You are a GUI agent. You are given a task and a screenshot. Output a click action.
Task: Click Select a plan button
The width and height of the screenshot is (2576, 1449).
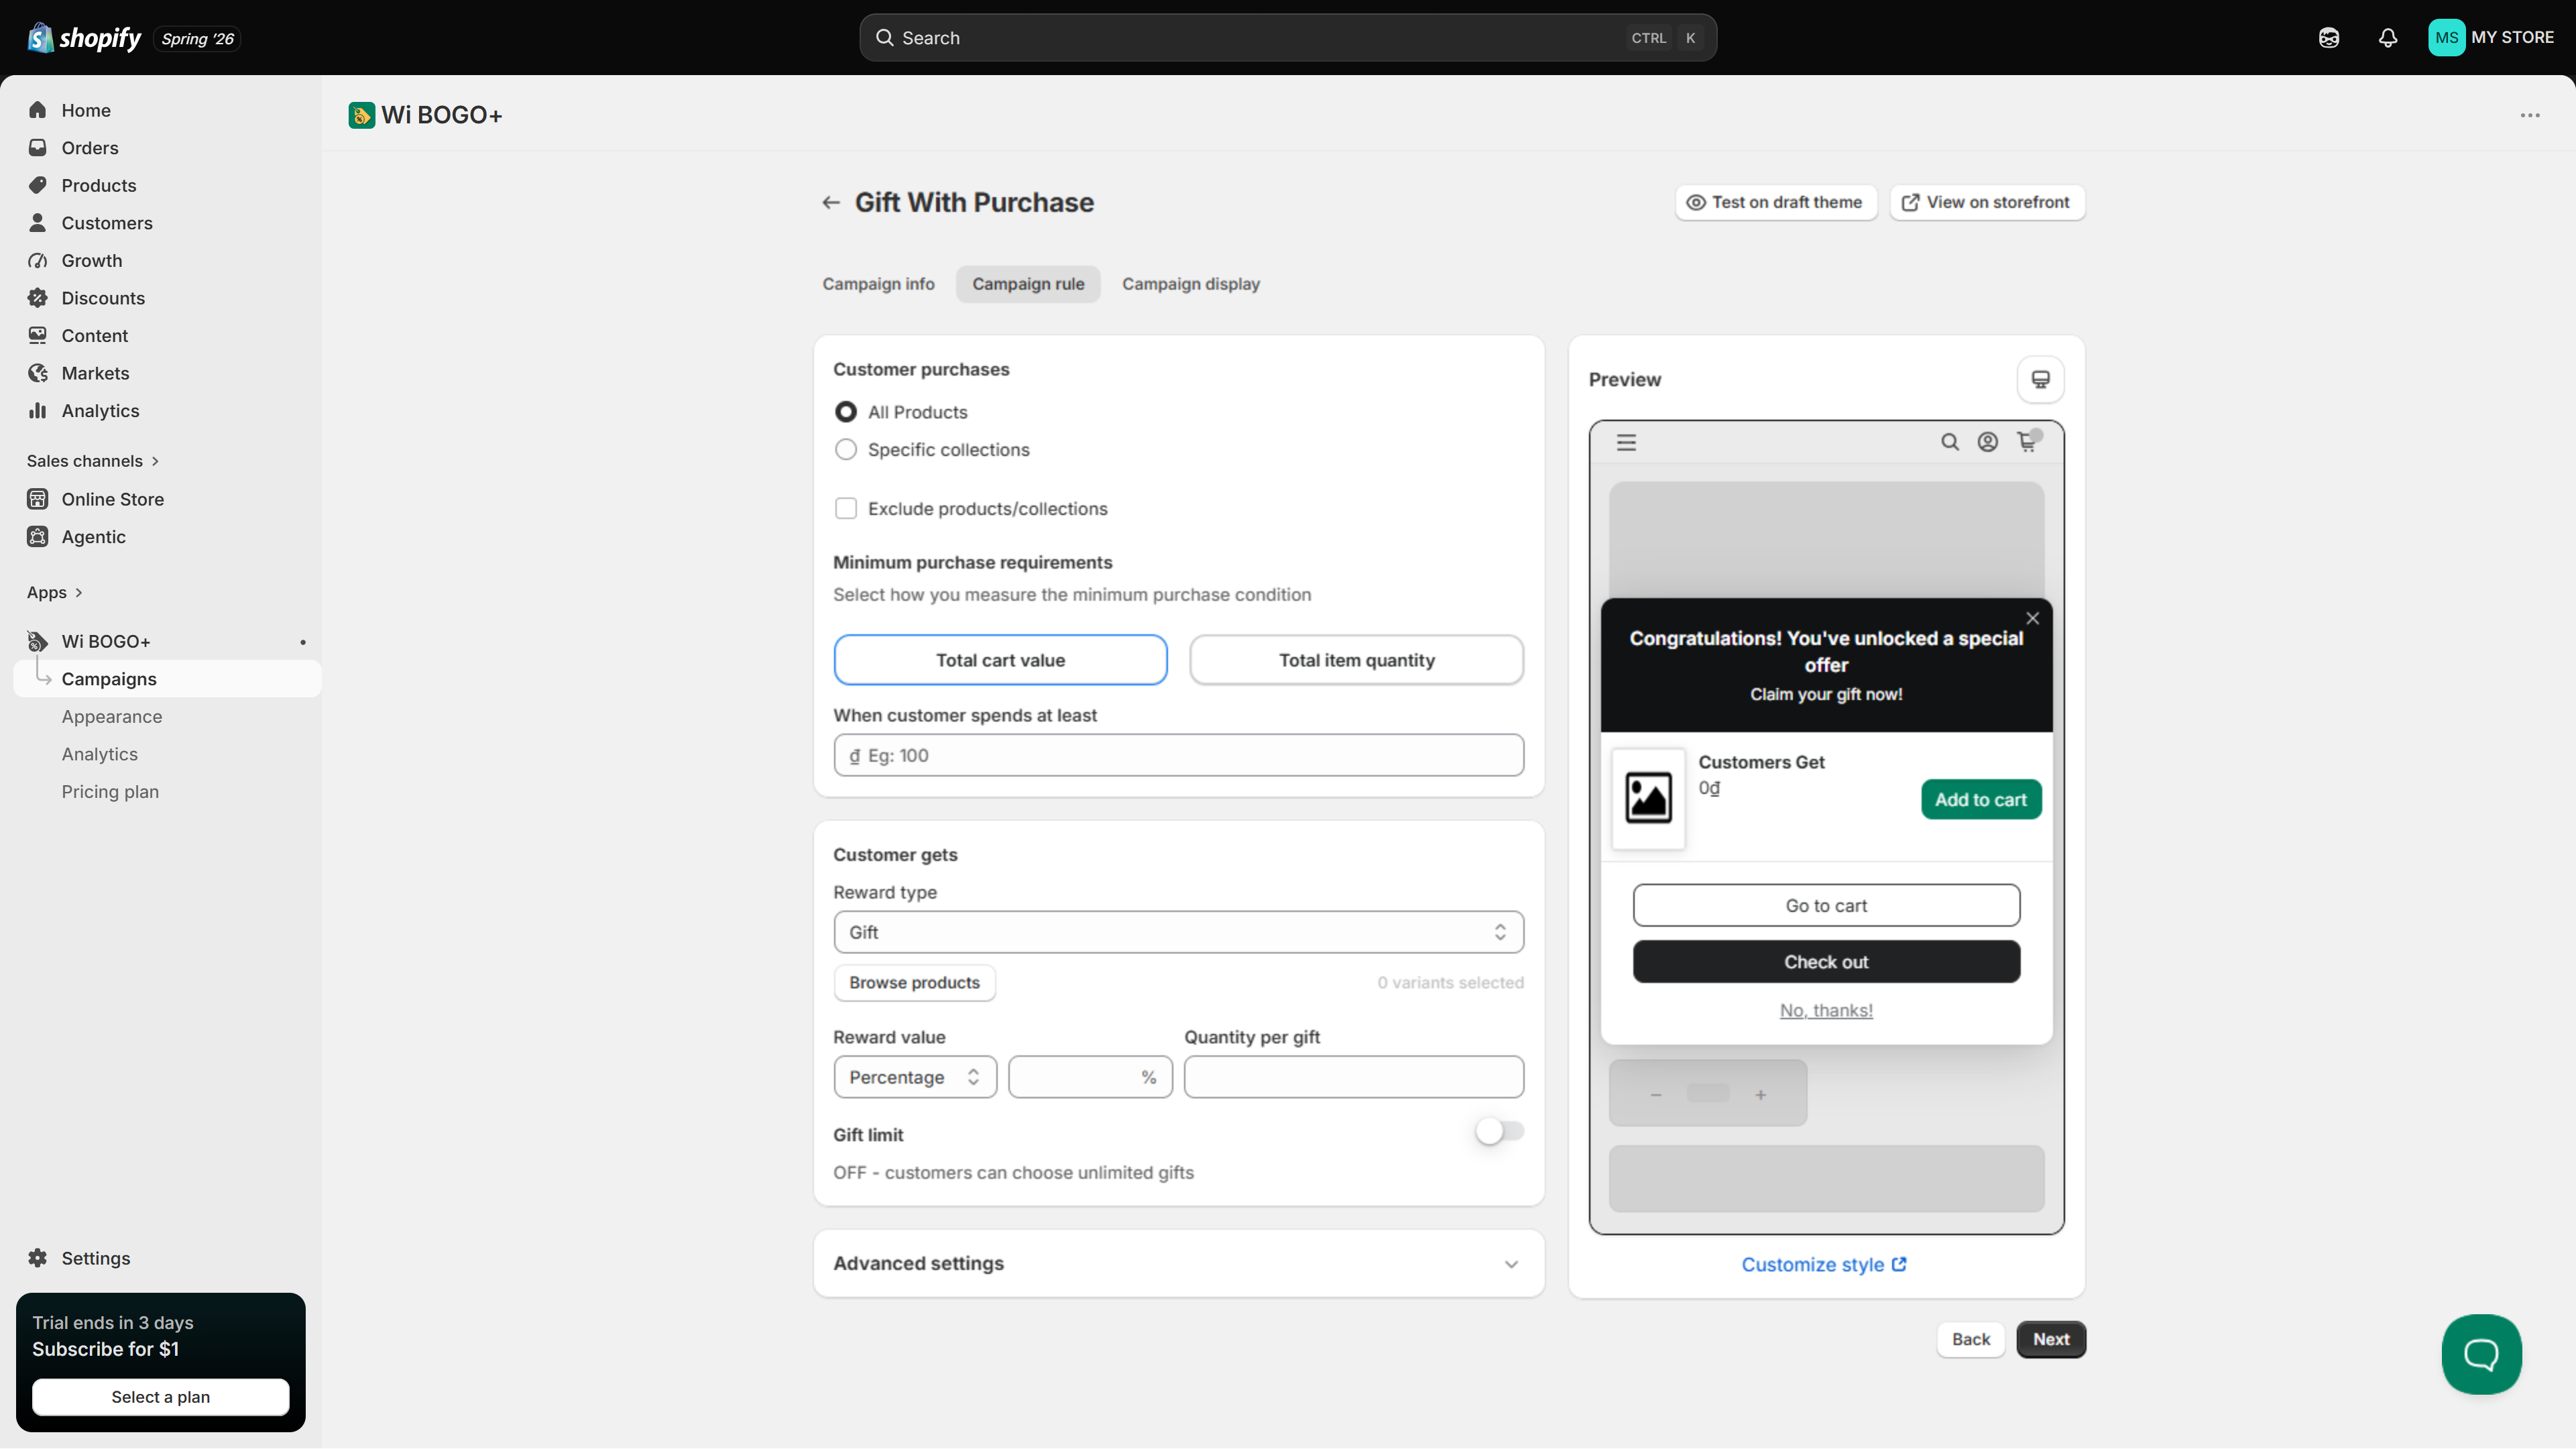[x=160, y=1397]
